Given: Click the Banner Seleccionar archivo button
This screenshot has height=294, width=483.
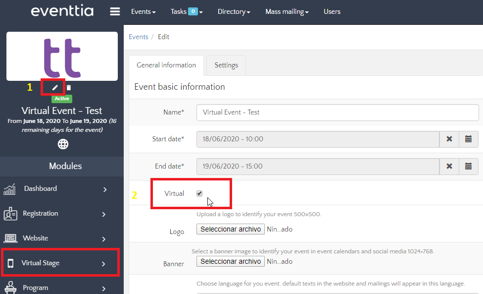Looking at the screenshot, I should [x=231, y=261].
